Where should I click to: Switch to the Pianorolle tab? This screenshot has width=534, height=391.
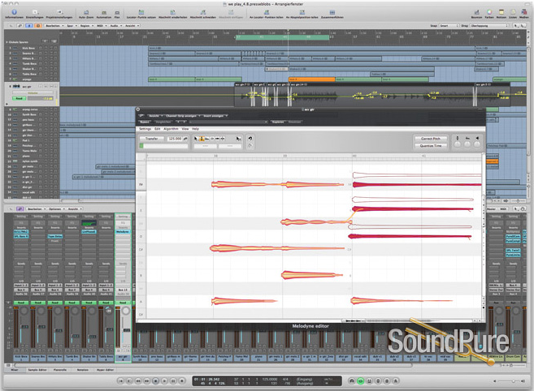[60, 370]
